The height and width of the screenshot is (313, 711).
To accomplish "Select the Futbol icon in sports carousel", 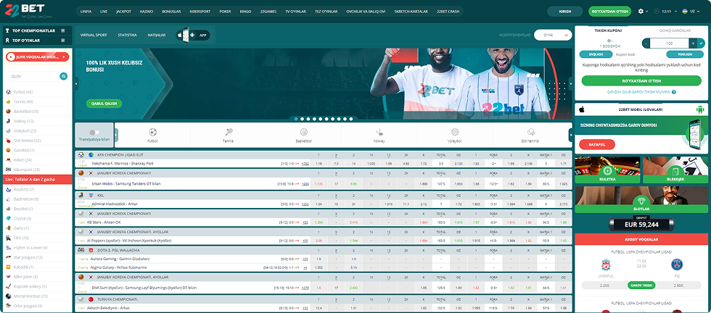I will click(x=152, y=133).
